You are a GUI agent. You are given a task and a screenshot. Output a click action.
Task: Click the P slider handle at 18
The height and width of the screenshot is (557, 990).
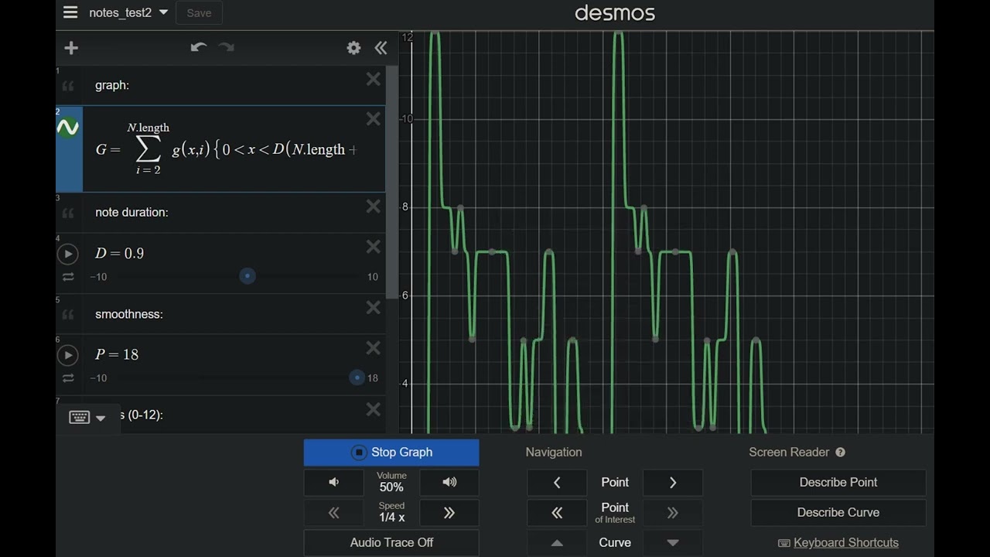pyautogui.click(x=357, y=378)
